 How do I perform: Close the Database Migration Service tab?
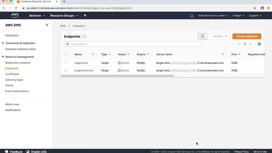(x=57, y=1)
